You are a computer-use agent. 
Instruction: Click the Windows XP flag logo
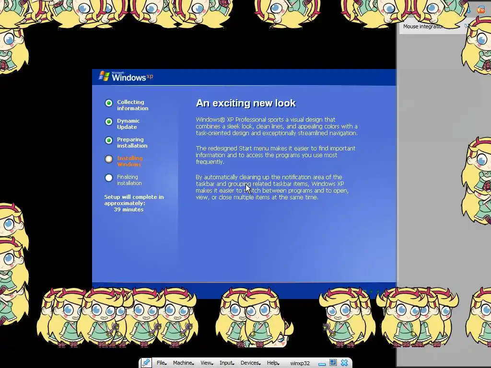[x=104, y=76]
